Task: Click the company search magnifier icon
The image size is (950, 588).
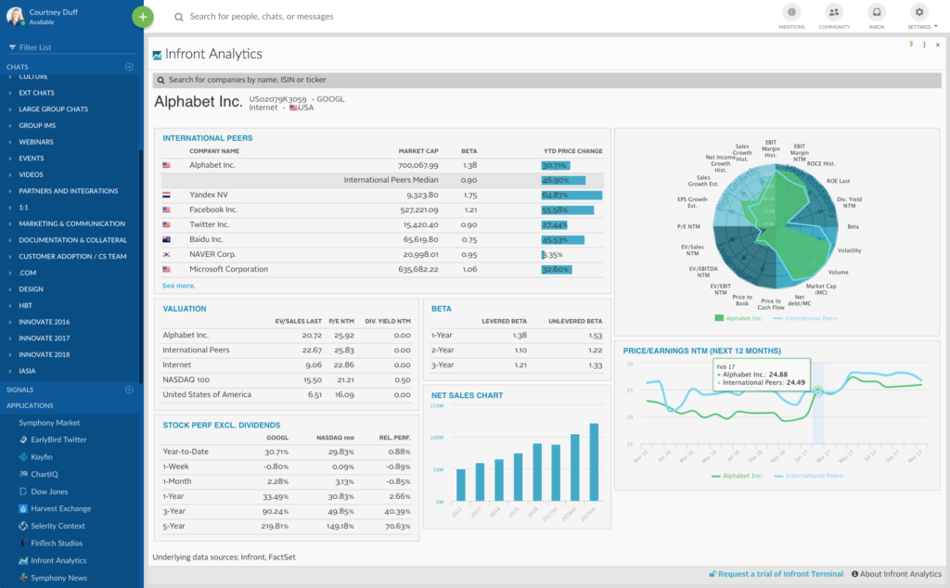Action: tap(161, 80)
